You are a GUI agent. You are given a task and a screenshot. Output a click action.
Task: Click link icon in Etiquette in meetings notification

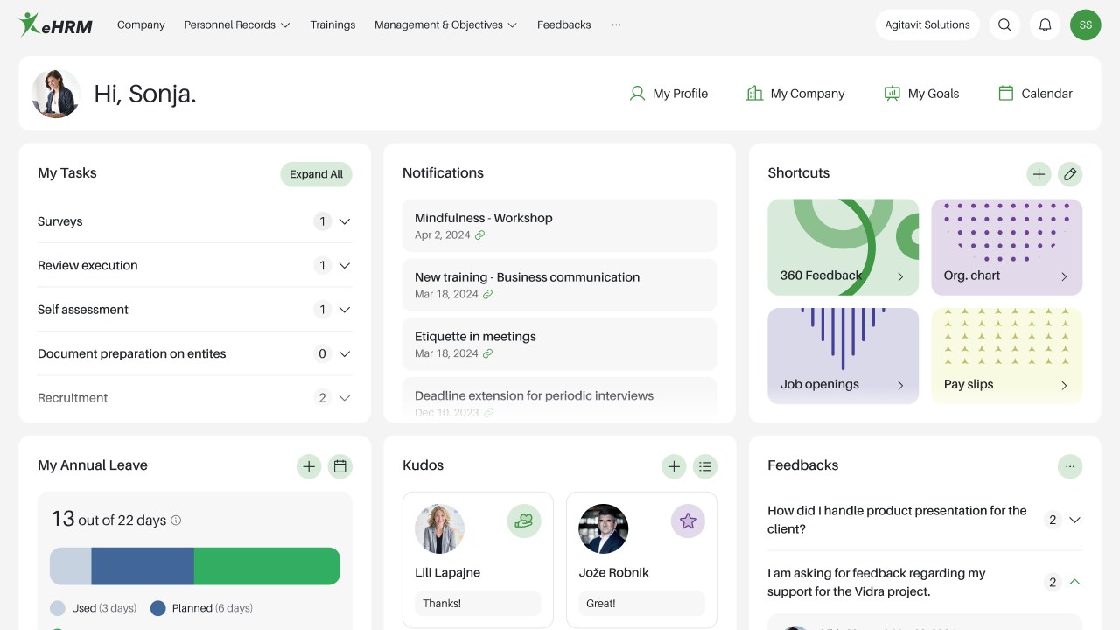[x=488, y=353]
